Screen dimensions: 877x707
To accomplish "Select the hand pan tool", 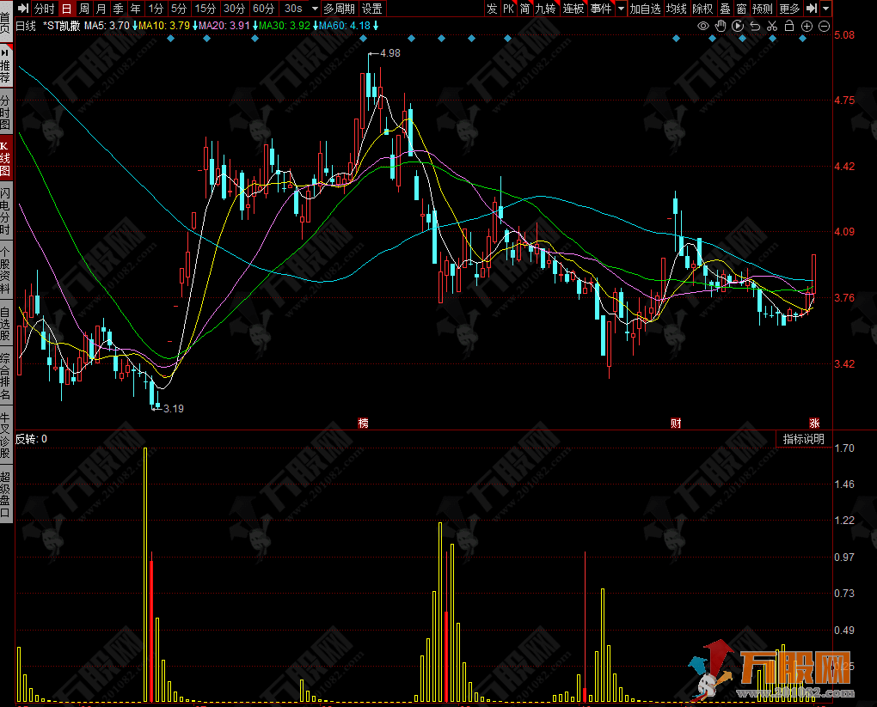I will point(721,27).
